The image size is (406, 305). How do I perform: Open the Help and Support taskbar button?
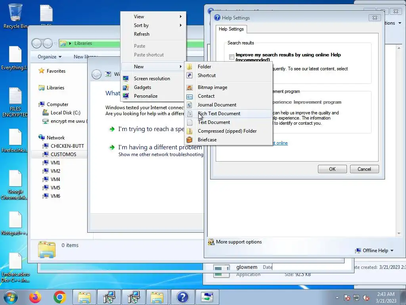182,297
